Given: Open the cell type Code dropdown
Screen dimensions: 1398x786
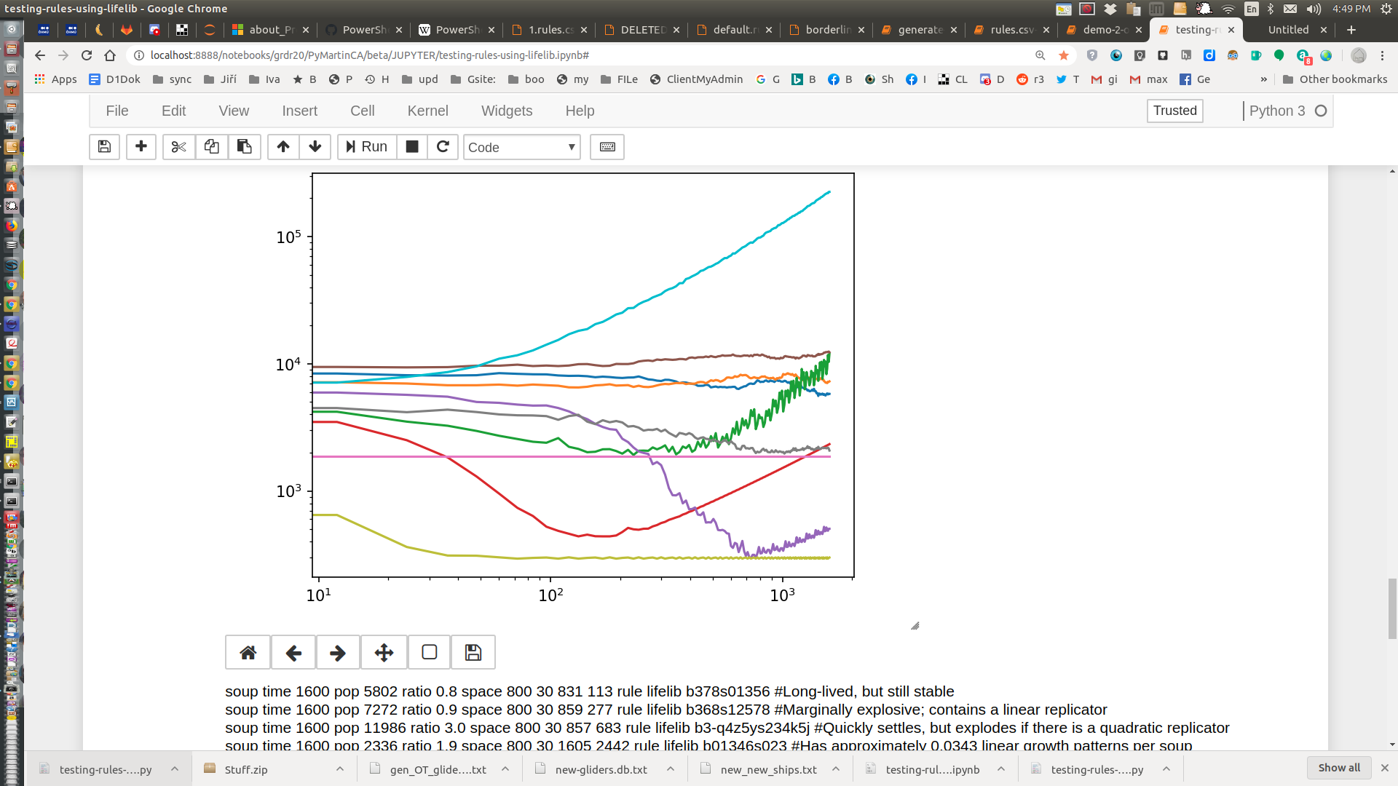Looking at the screenshot, I should (x=522, y=147).
